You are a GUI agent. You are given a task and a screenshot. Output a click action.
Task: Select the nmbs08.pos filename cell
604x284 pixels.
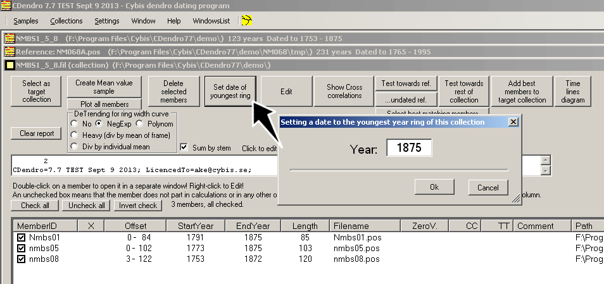point(356,259)
